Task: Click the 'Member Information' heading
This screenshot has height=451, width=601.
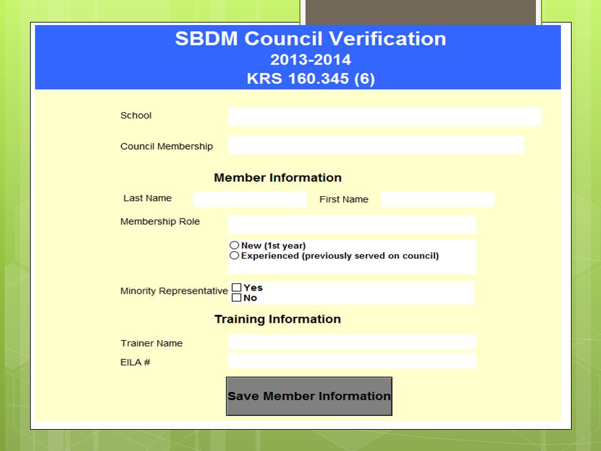Action: [277, 177]
